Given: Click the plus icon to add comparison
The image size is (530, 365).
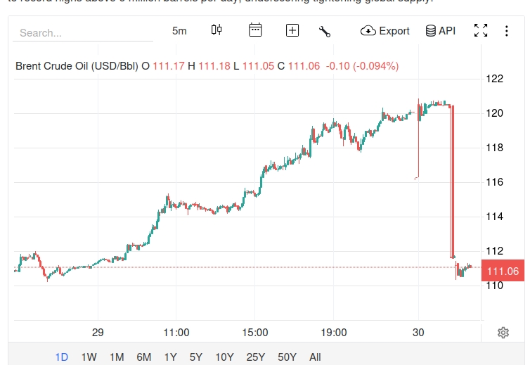Looking at the screenshot, I should 292,30.
